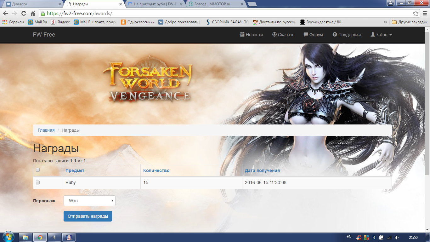Toggle the select-all checkbox in table header
Screen dimensions: 430x242
(x=38, y=170)
